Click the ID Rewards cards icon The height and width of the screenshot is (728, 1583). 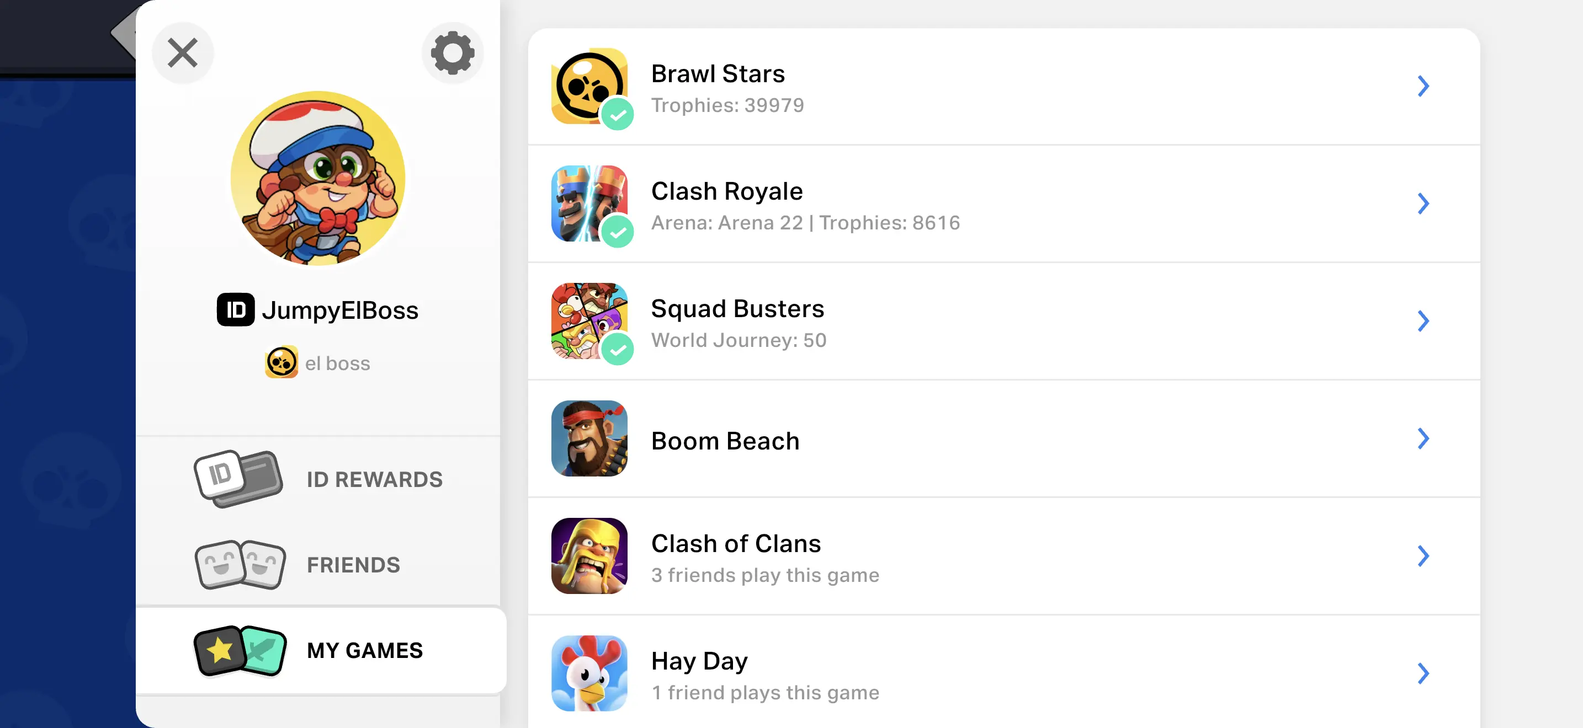coord(238,479)
